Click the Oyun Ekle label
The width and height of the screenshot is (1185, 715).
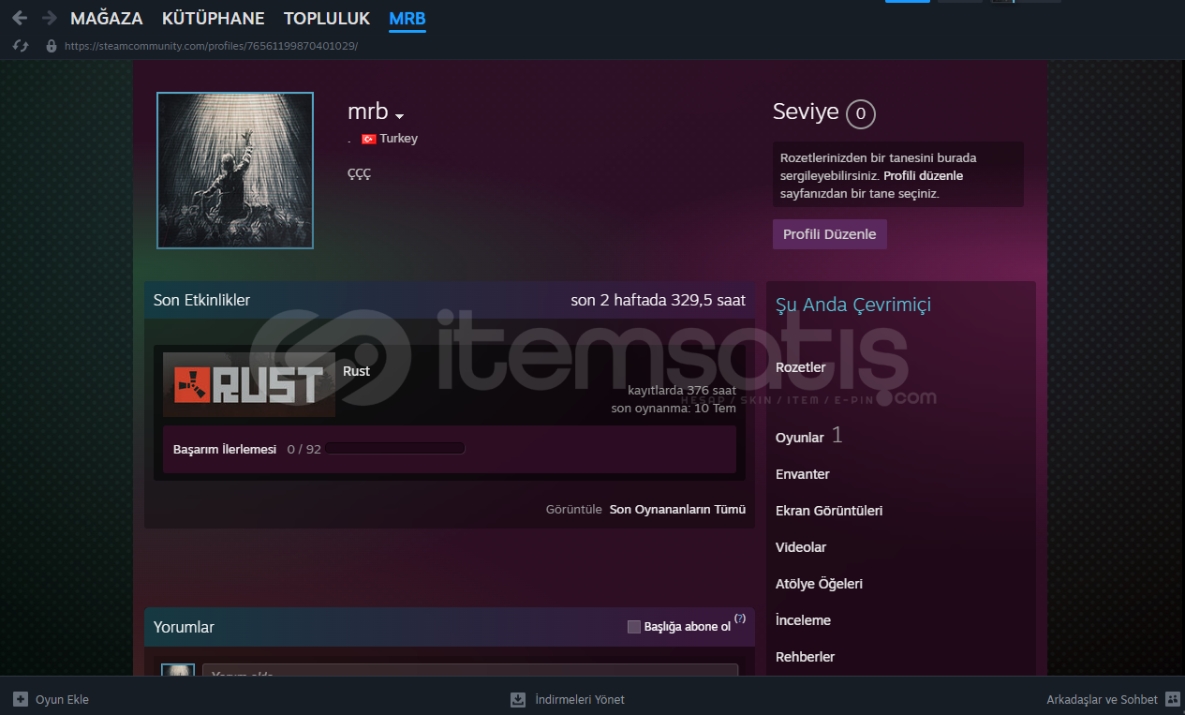(62, 699)
